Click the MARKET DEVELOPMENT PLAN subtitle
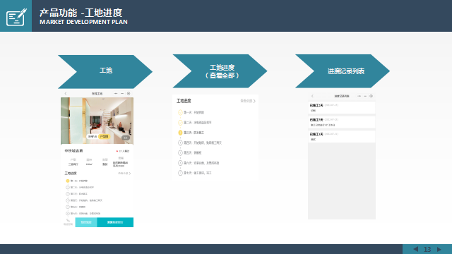452x254 pixels. click(83, 22)
